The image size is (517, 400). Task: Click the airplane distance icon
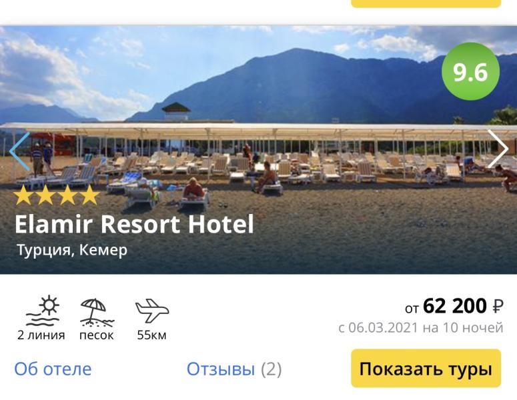(x=152, y=311)
